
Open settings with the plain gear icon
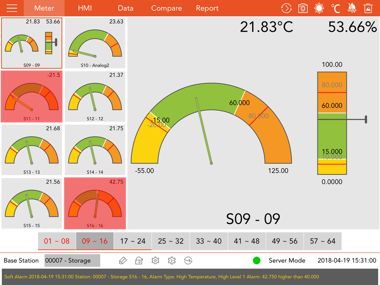pyautogui.click(x=156, y=260)
